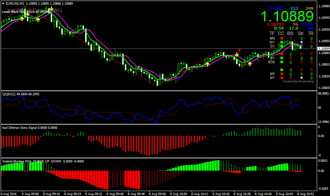Click the current price marker on the price scale
330x196 pixels.
click(323, 49)
